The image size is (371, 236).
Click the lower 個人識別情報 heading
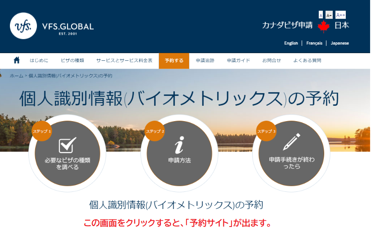pos(176,205)
